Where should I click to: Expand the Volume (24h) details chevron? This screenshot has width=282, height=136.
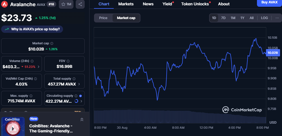point(39,67)
